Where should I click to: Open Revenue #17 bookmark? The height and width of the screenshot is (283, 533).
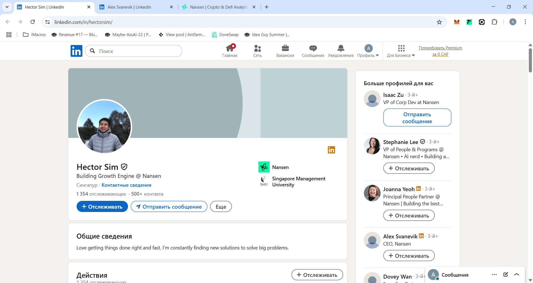coord(75,35)
